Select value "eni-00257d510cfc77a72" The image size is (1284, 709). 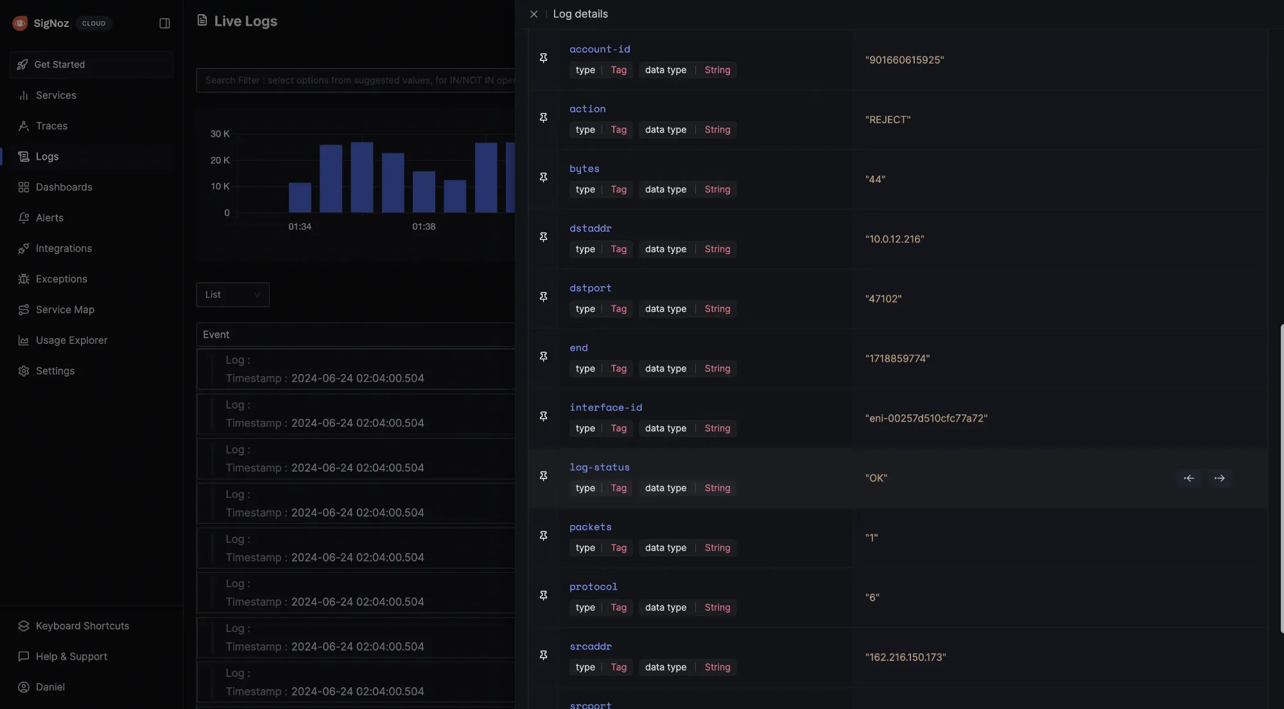tap(926, 418)
